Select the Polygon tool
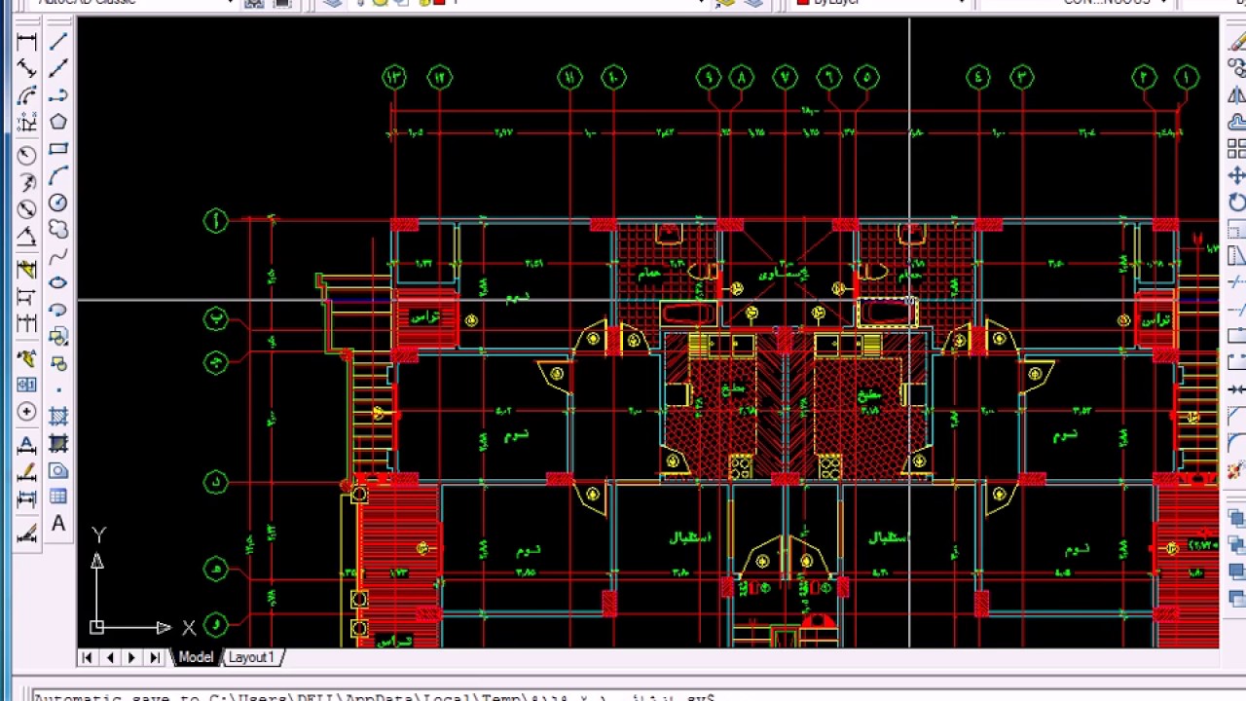Viewport: 1246px width, 701px height. click(x=58, y=122)
